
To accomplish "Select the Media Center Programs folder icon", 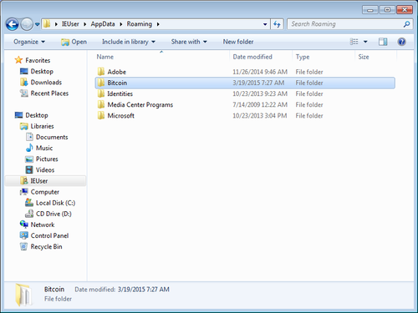I will click(101, 104).
